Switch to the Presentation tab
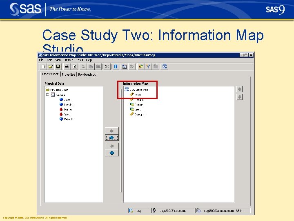Viewport: 294px width, 221px height. click(x=50, y=74)
